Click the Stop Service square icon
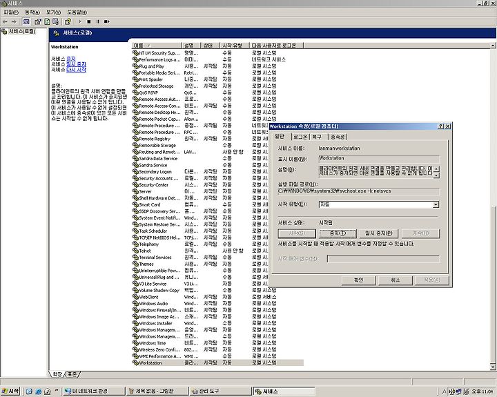The height and width of the screenshot is (397, 497). [x=89, y=21]
